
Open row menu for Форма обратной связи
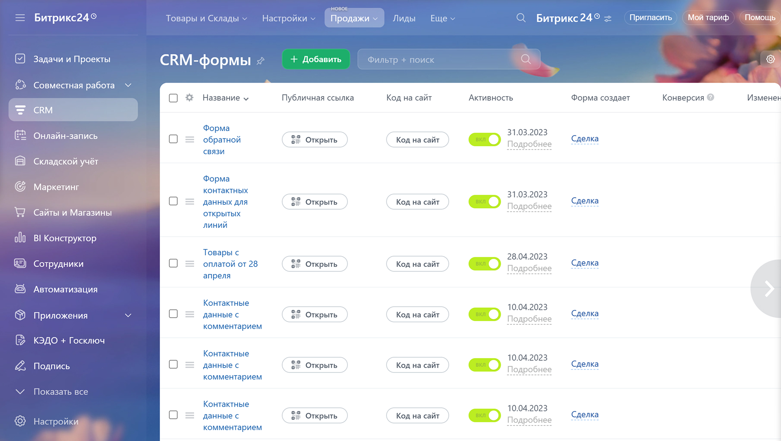click(190, 139)
